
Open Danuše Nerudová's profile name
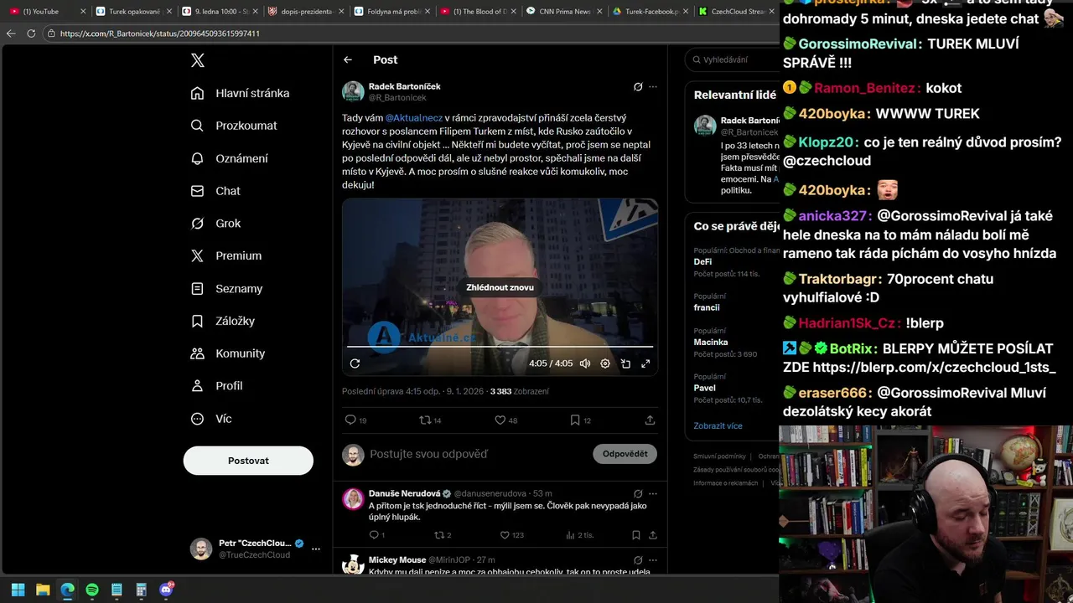pos(404,493)
